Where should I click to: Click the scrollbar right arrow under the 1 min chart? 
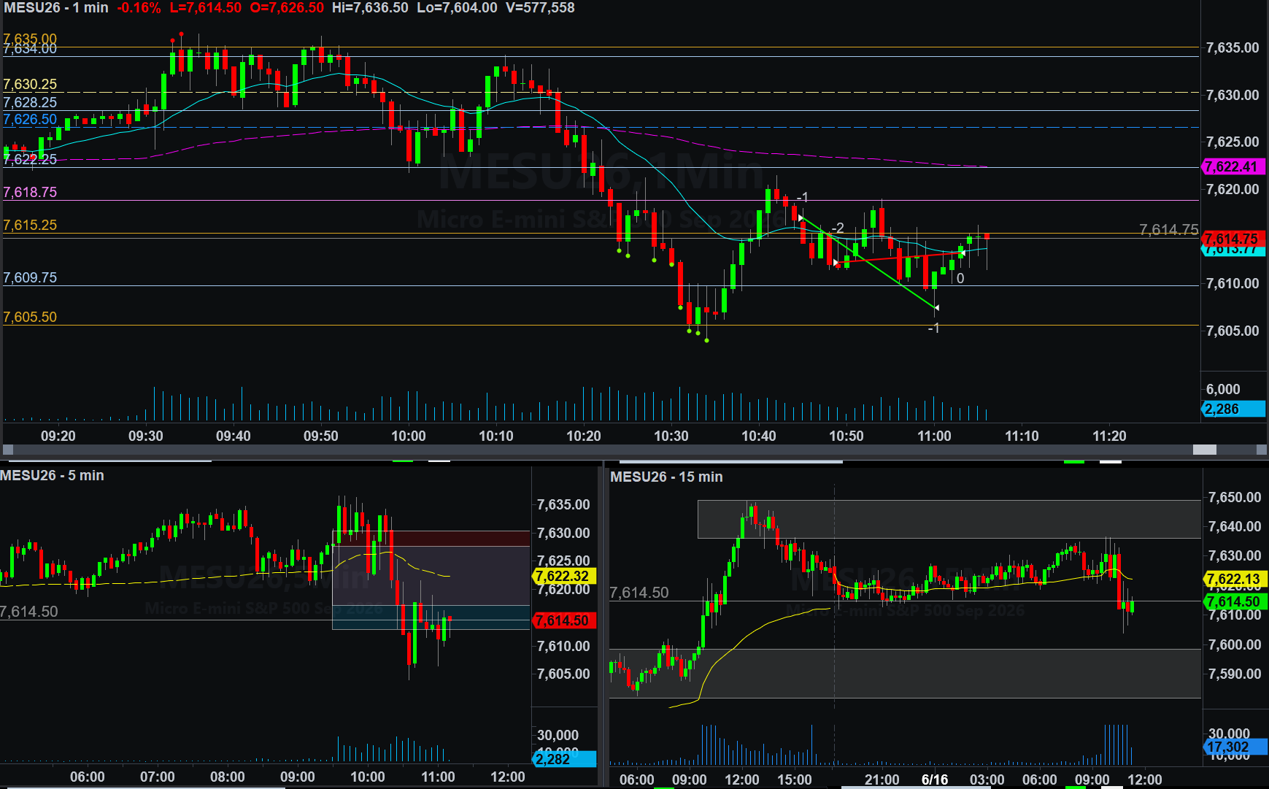1262,450
